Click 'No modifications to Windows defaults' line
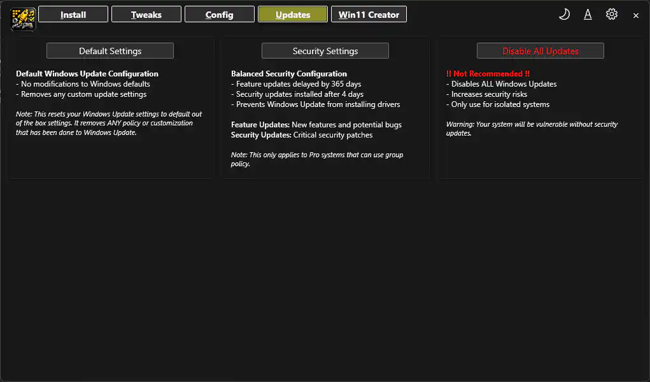The width and height of the screenshot is (650, 382). 83,84
